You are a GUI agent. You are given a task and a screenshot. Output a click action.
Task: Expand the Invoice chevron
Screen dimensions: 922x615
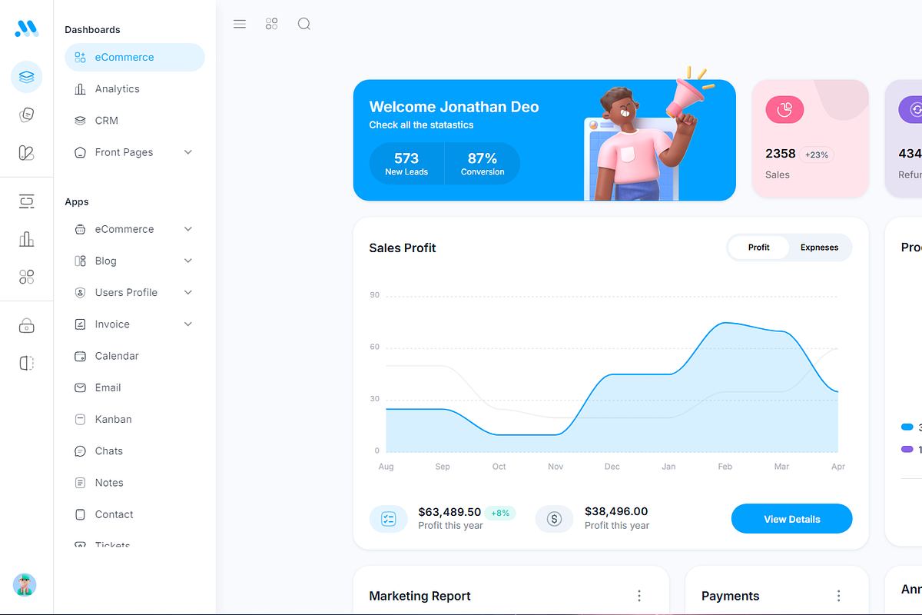pyautogui.click(x=188, y=324)
